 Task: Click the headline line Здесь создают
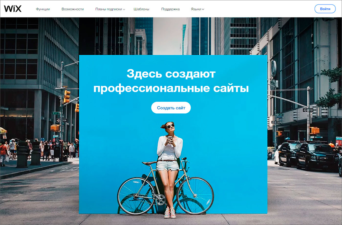(171, 74)
